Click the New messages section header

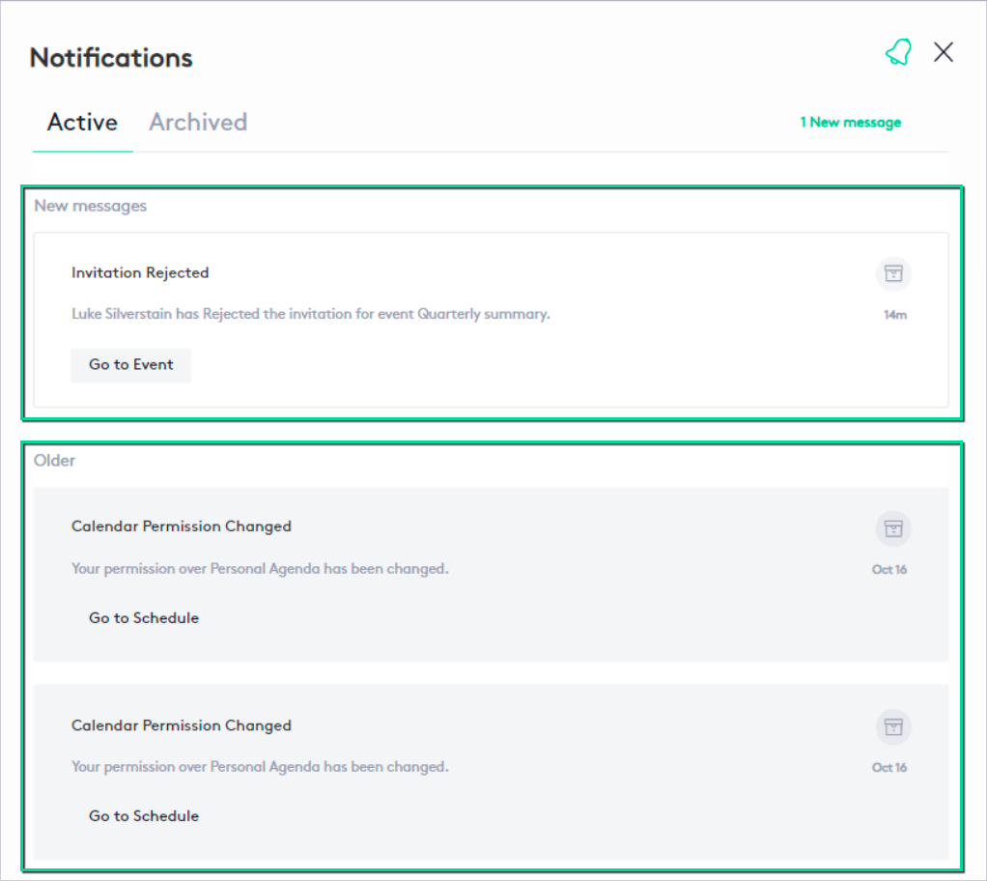[91, 206]
